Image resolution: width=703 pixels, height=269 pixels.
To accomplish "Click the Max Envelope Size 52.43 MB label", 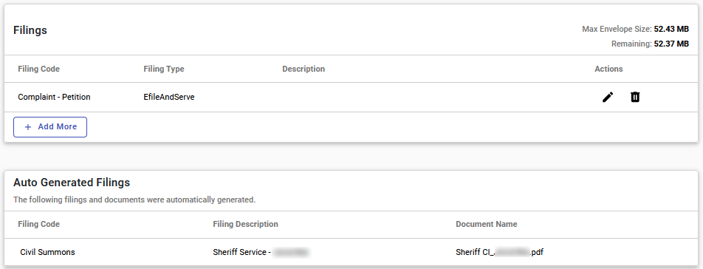I will 635,29.
